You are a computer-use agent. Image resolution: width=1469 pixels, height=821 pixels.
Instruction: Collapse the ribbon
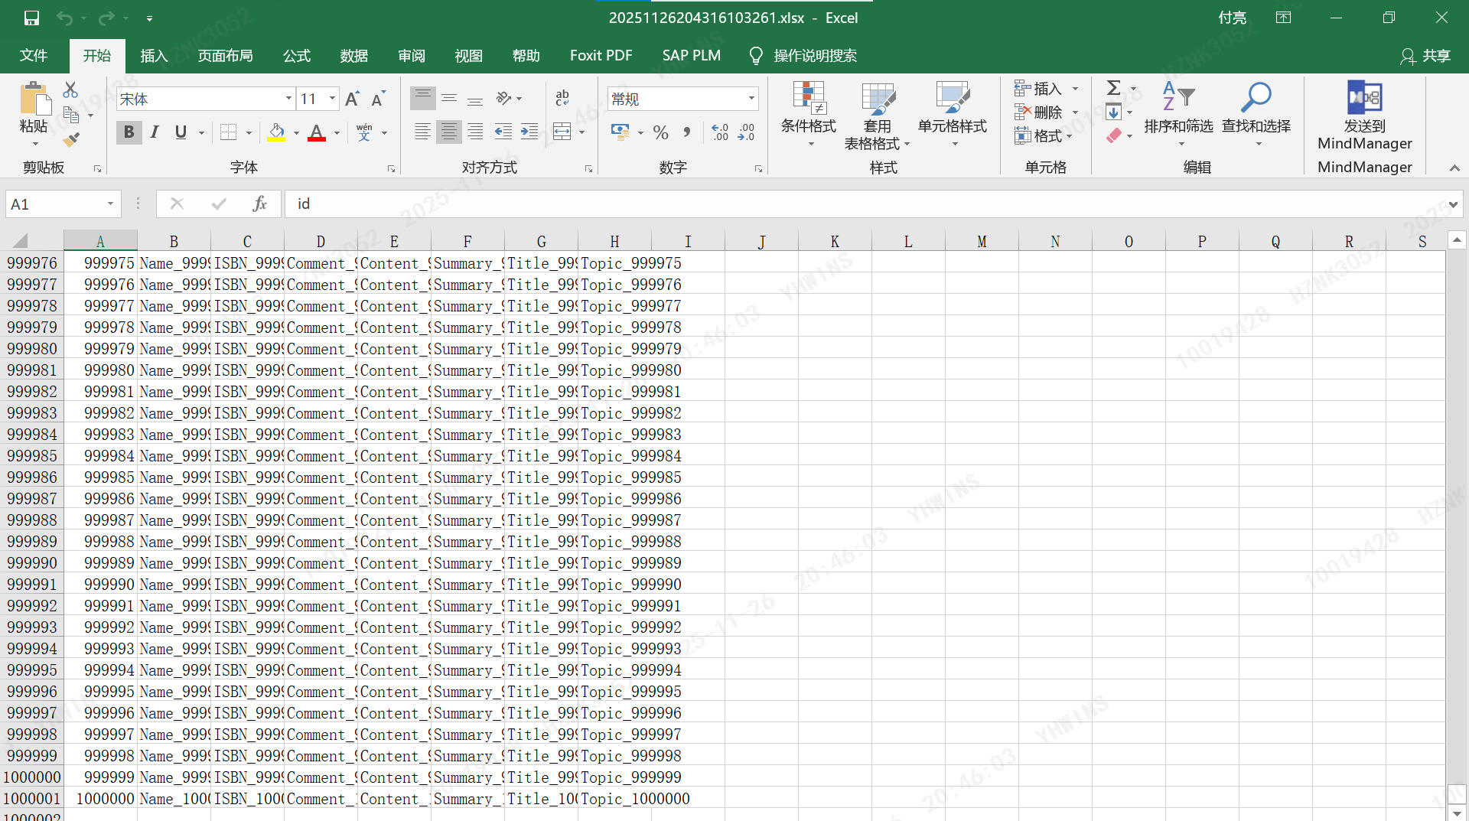pos(1454,168)
